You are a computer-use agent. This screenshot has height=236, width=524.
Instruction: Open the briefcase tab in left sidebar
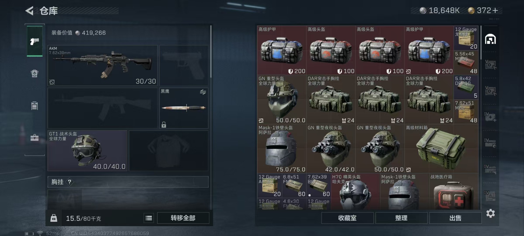click(34, 137)
